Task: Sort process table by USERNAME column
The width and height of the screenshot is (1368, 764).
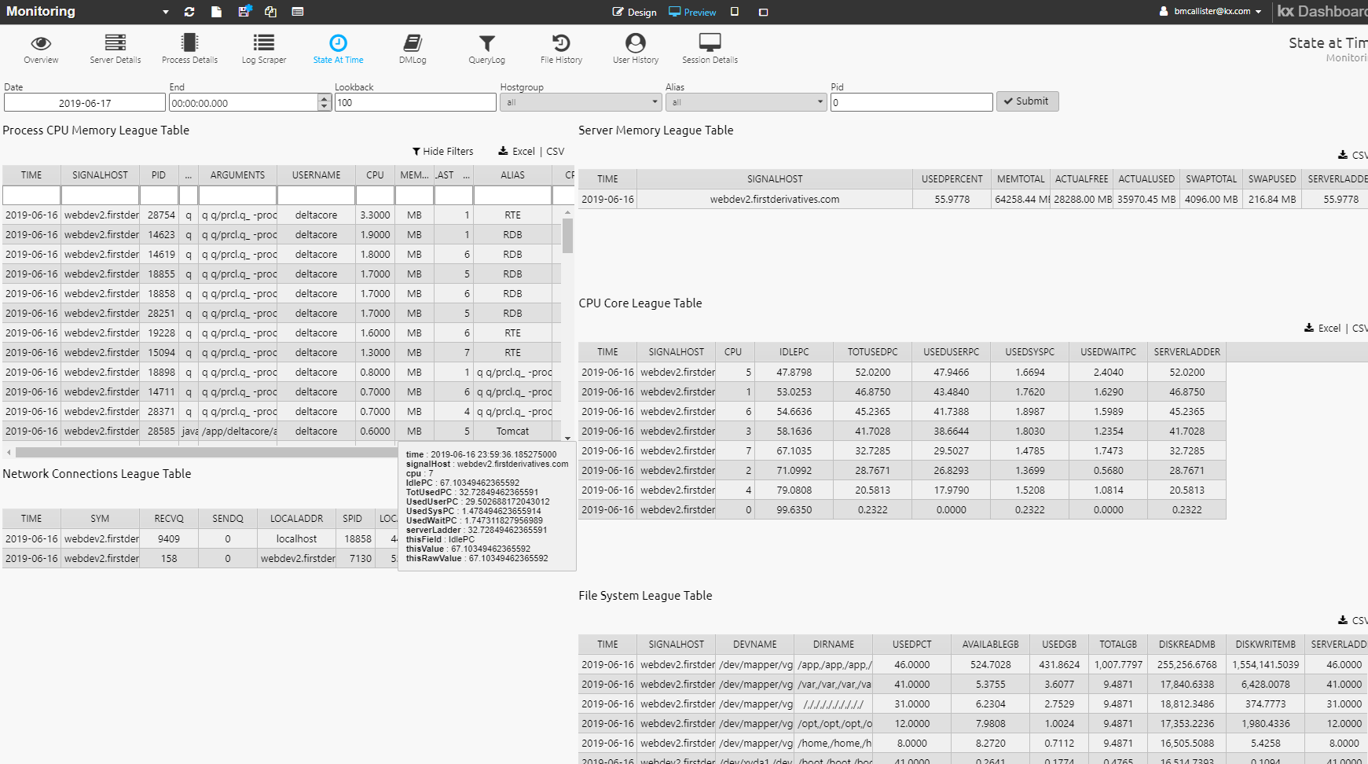Action: point(316,175)
